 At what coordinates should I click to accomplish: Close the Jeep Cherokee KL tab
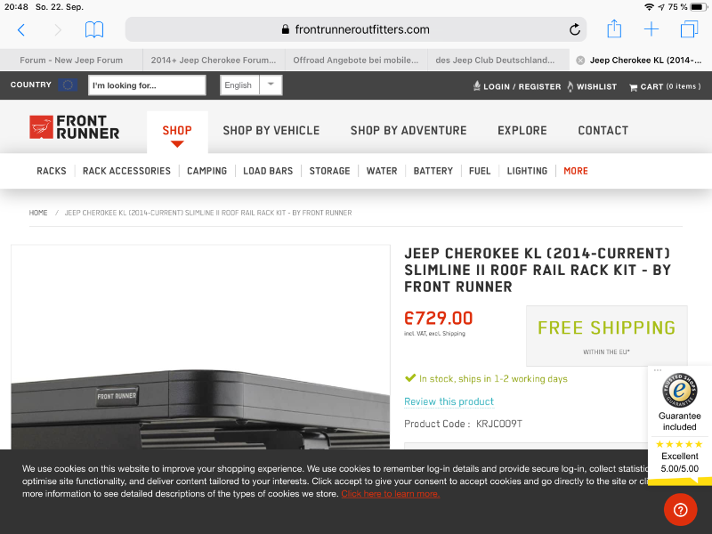pyautogui.click(x=580, y=61)
